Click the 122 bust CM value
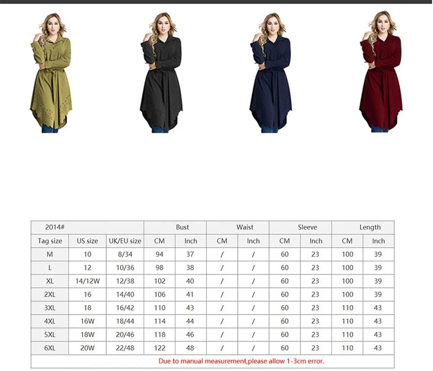 (x=160, y=348)
